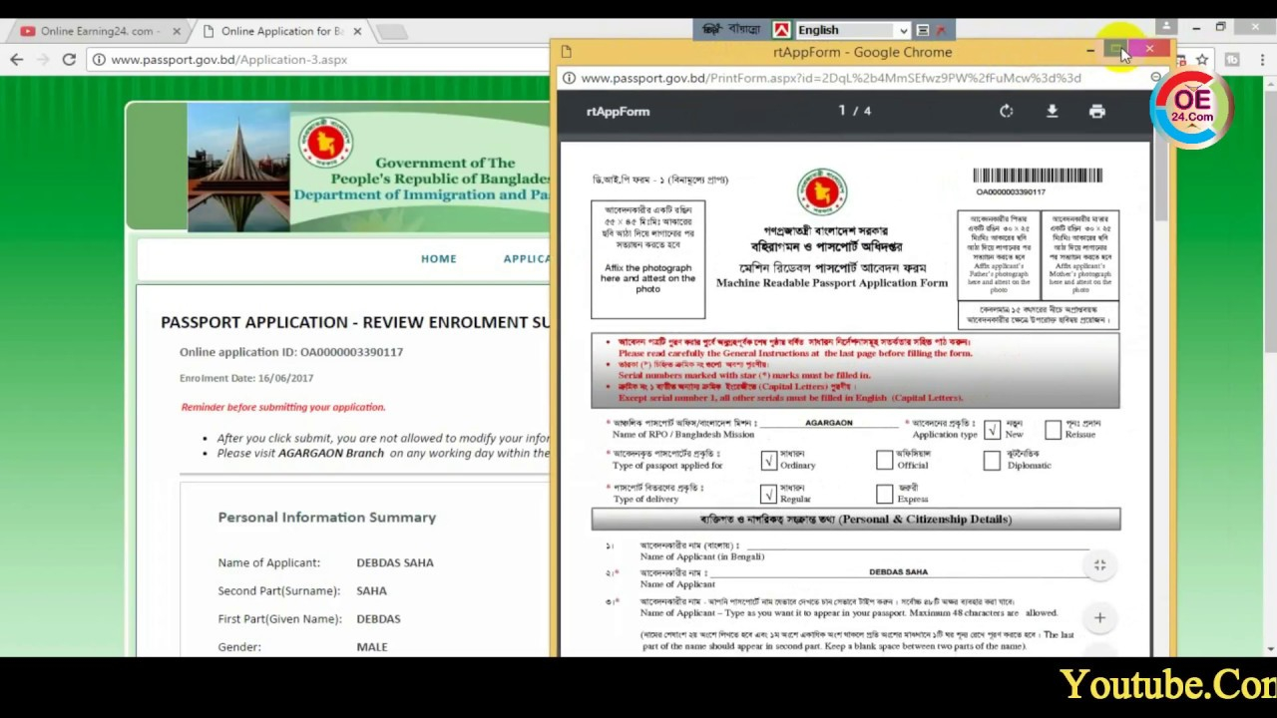This screenshot has width=1277, height=718.
Task: Click Given Name value DEBDAS
Action: point(379,619)
